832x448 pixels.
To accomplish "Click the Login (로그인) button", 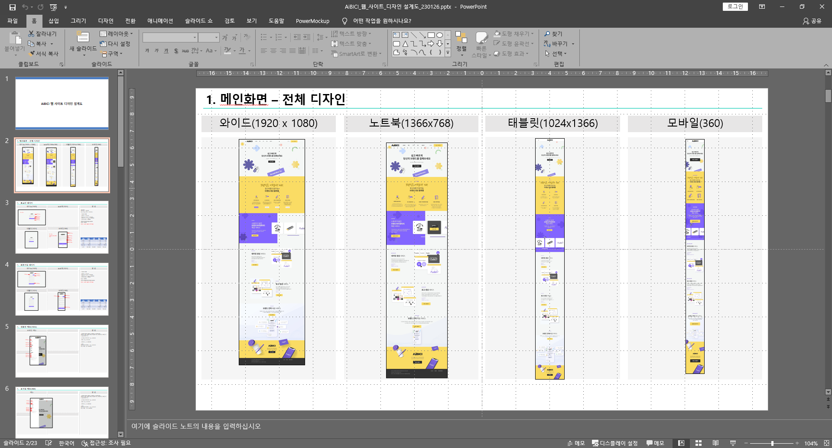I will (735, 6).
